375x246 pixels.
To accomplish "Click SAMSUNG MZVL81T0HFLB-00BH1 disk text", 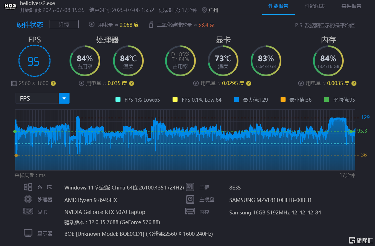I will [271, 200].
